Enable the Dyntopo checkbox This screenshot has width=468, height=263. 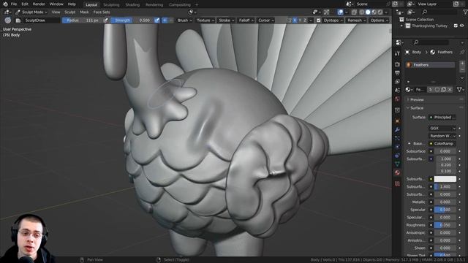319,20
